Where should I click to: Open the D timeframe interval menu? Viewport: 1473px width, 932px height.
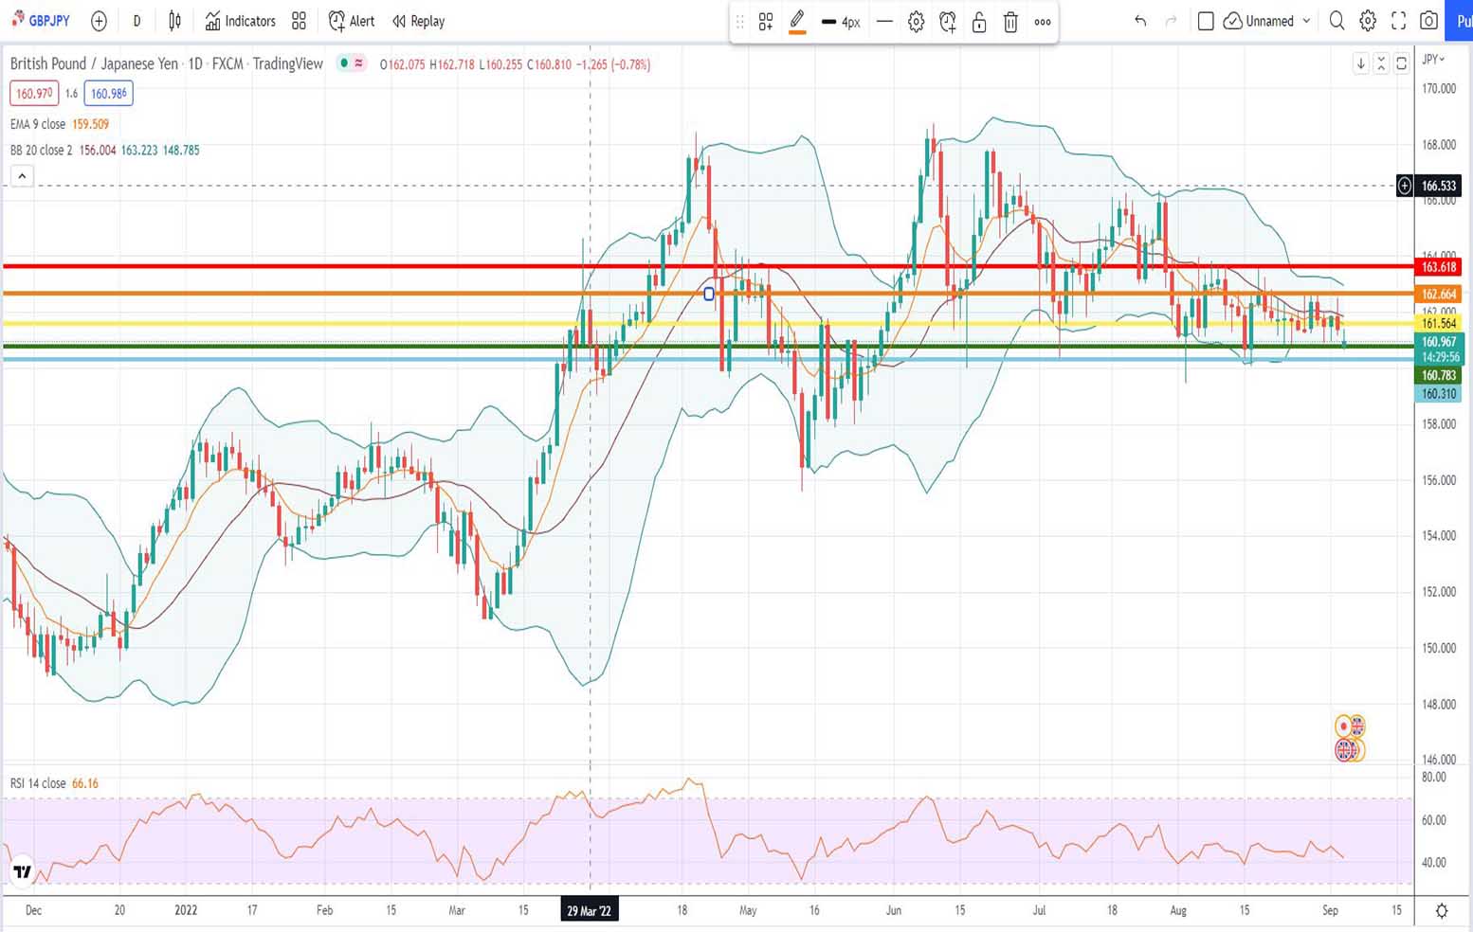[x=136, y=21]
